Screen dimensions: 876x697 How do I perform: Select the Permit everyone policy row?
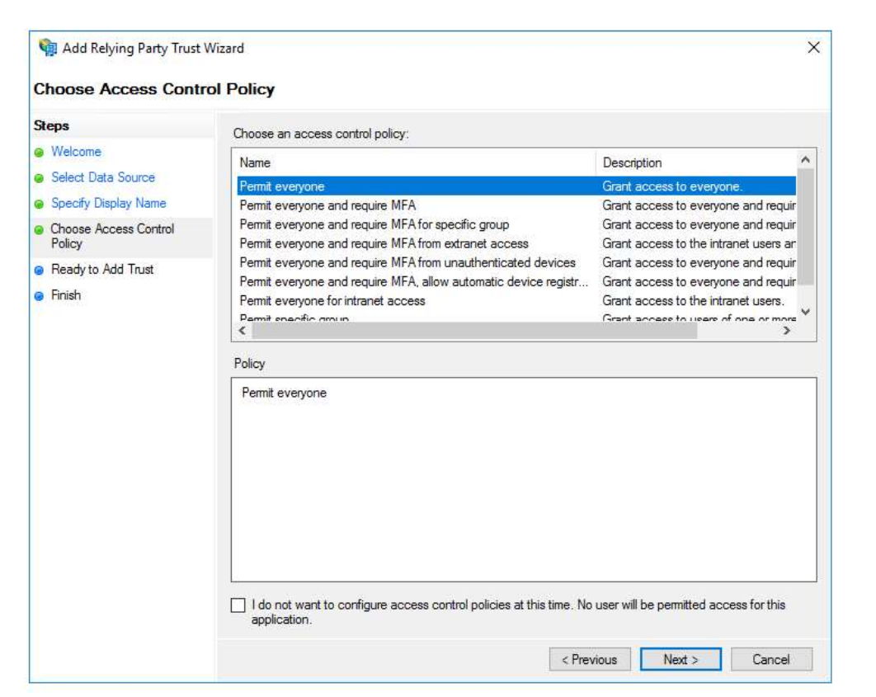282,186
